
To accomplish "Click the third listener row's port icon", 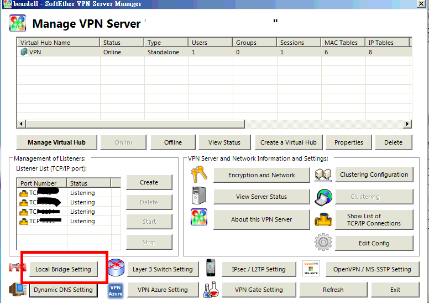I will tap(24, 212).
